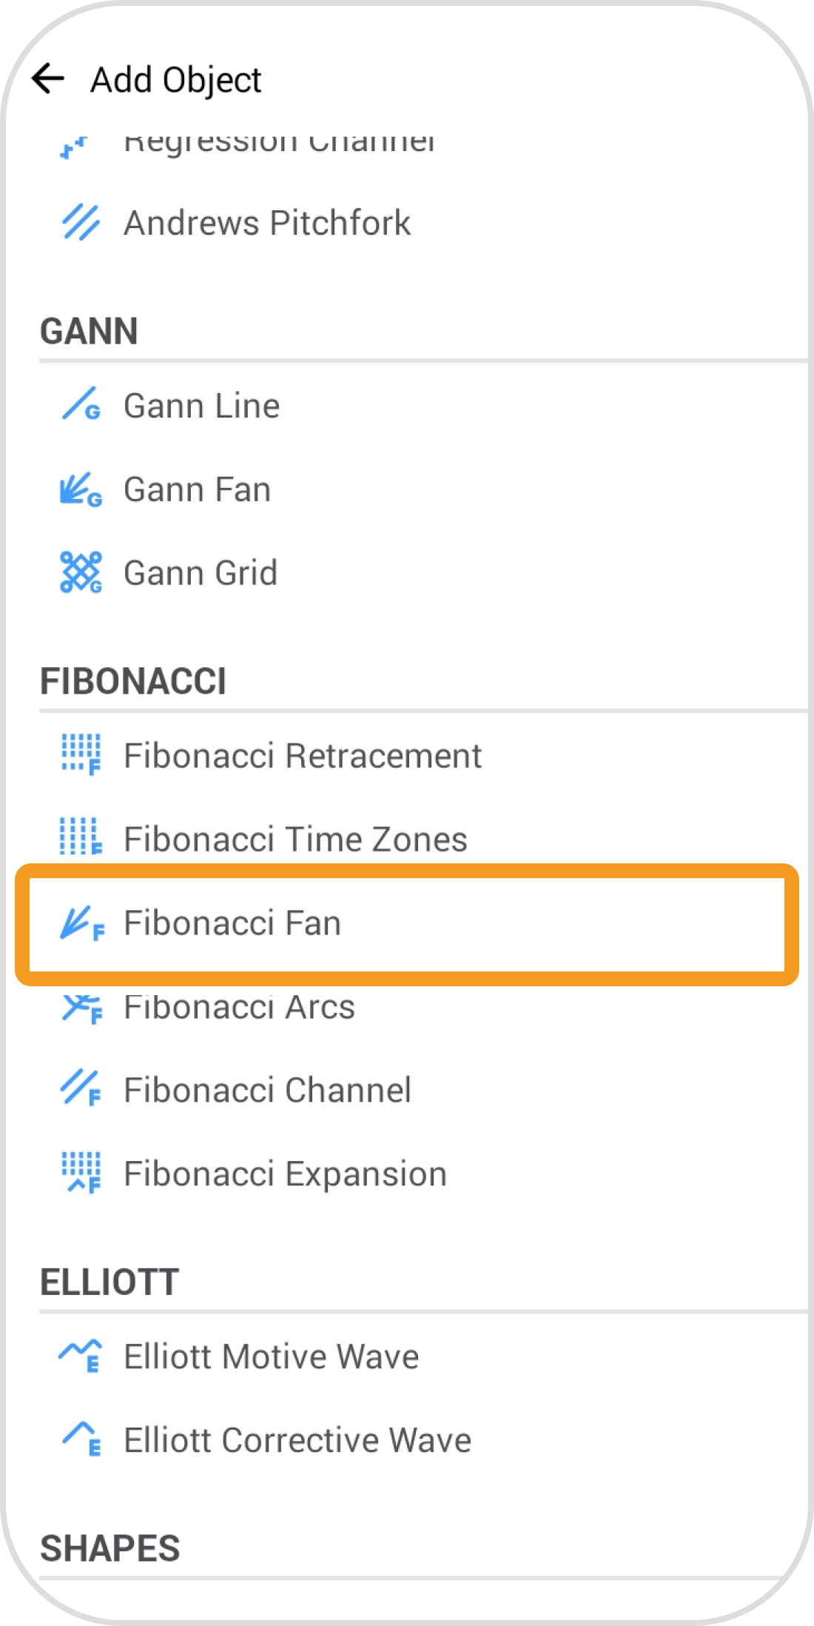Choose Andrews Pitchfork label
Image resolution: width=814 pixels, height=1626 pixels.
click(x=267, y=223)
